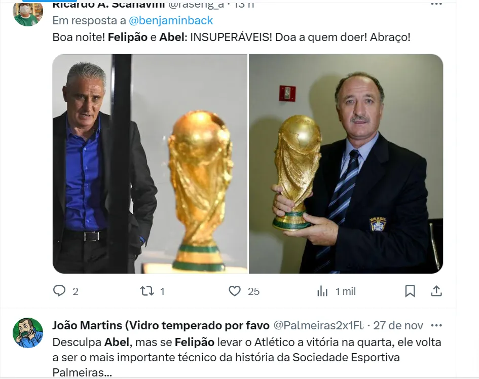The width and height of the screenshot is (479, 379).
Task: Open the @benjaminback mention link
Action: pyautogui.click(x=171, y=20)
